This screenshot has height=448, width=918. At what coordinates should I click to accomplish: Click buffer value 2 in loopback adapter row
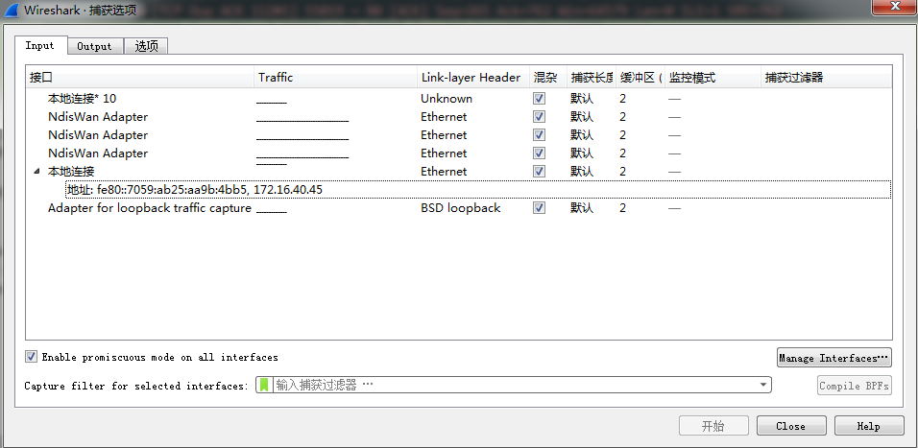tap(622, 207)
